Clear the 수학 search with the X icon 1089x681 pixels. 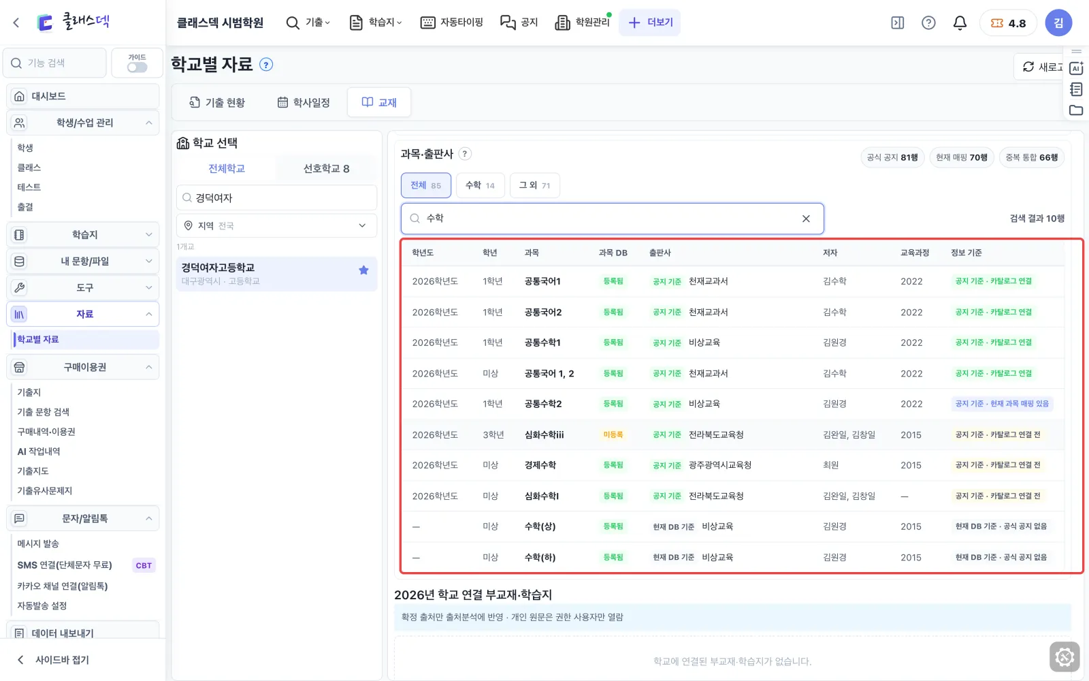(x=806, y=219)
